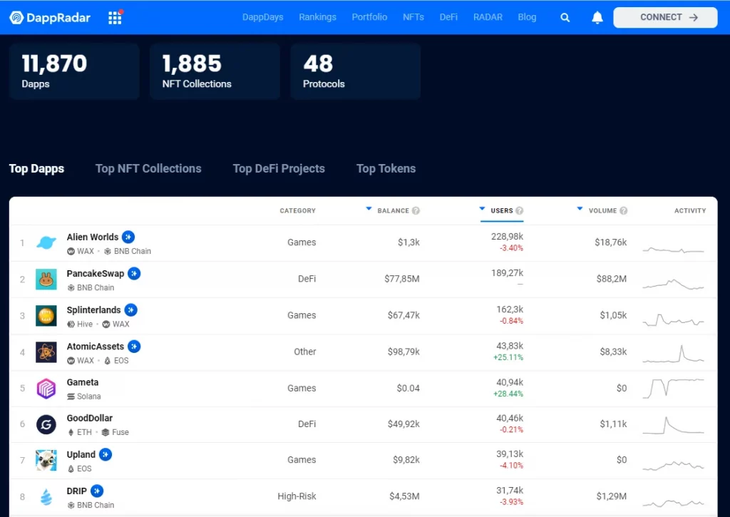730x517 pixels.
Task: Open the Alien Worlds dapp link
Action: (x=92, y=237)
